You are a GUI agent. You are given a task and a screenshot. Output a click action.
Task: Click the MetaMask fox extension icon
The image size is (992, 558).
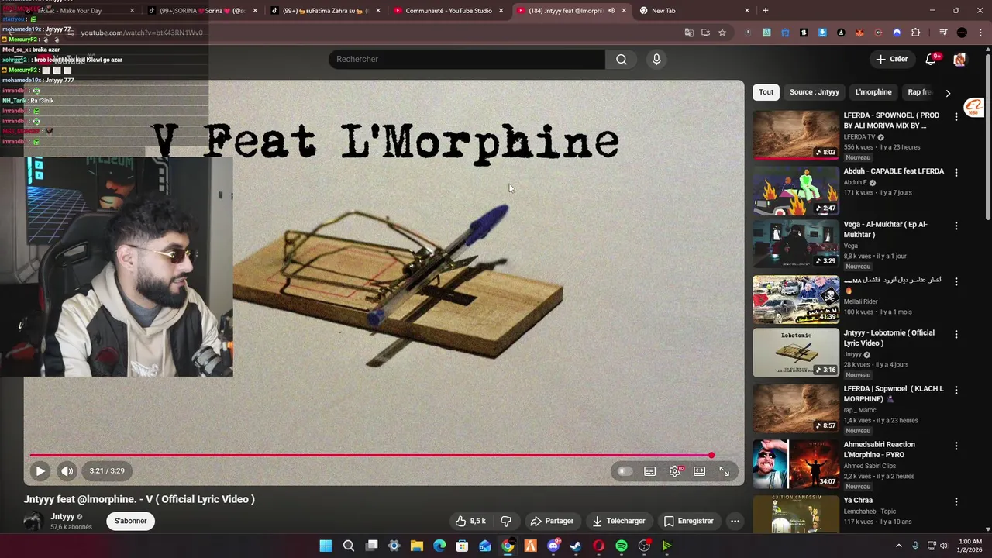tap(859, 33)
